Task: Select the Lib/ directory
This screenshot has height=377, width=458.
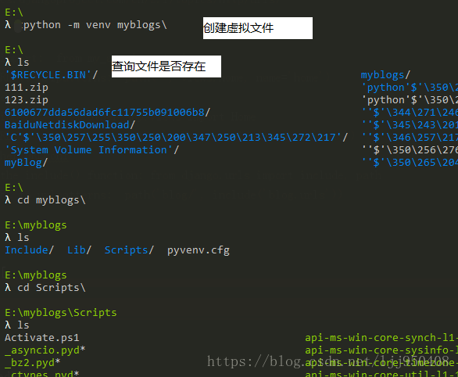Action: (x=80, y=250)
